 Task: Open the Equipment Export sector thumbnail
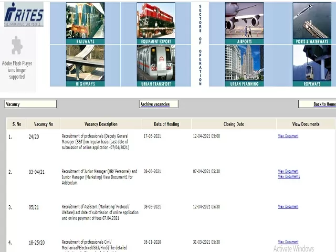(156, 23)
